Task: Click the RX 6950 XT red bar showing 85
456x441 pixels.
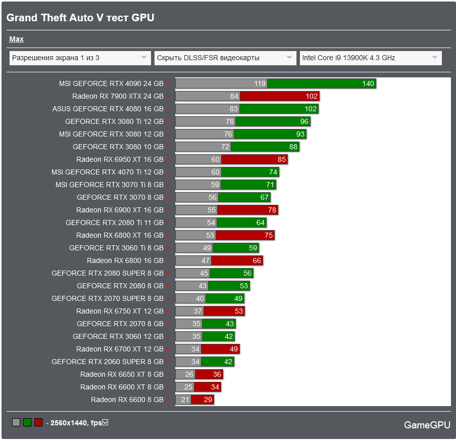Action: pos(255,159)
